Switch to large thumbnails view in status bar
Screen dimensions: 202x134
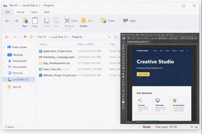click(196, 127)
